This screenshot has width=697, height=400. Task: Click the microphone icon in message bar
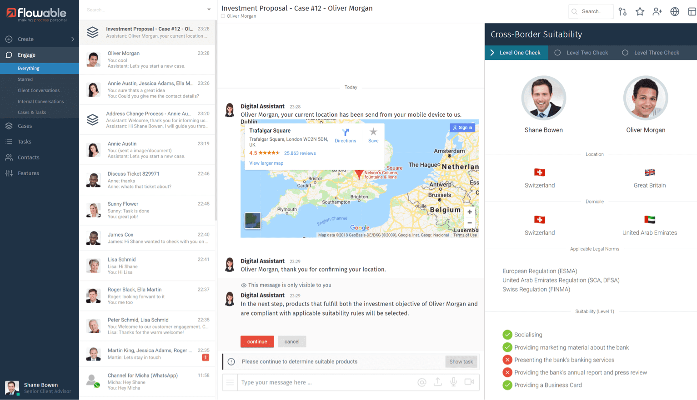click(453, 382)
